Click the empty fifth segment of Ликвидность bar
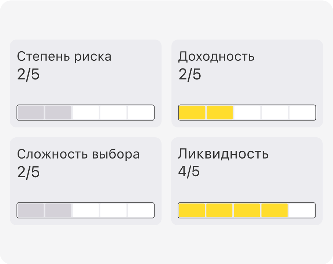 coord(302,210)
